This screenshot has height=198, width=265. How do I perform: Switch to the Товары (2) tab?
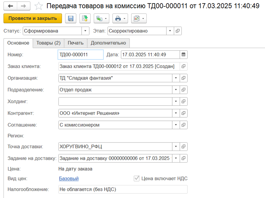[48, 43]
